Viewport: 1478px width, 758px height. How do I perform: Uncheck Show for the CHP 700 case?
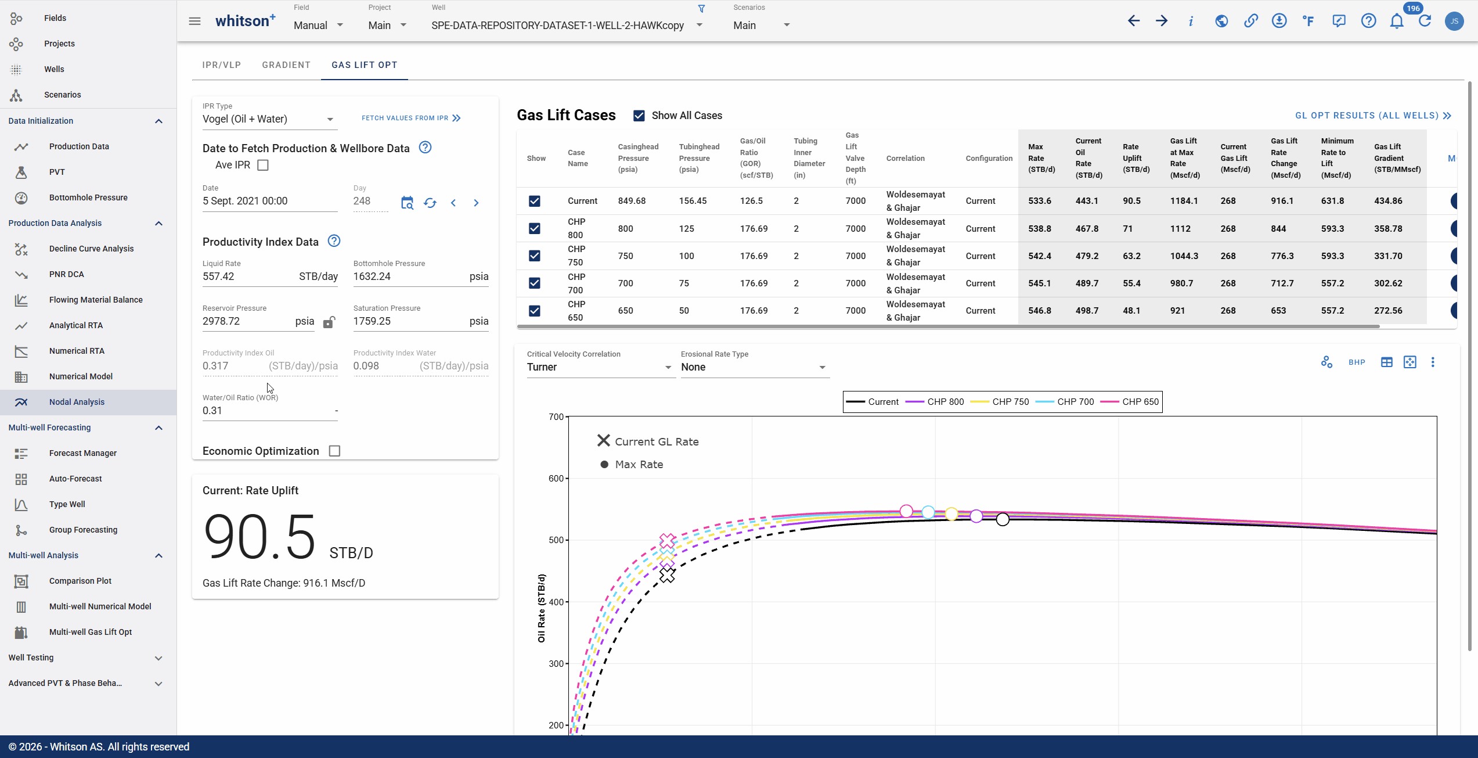tap(535, 283)
